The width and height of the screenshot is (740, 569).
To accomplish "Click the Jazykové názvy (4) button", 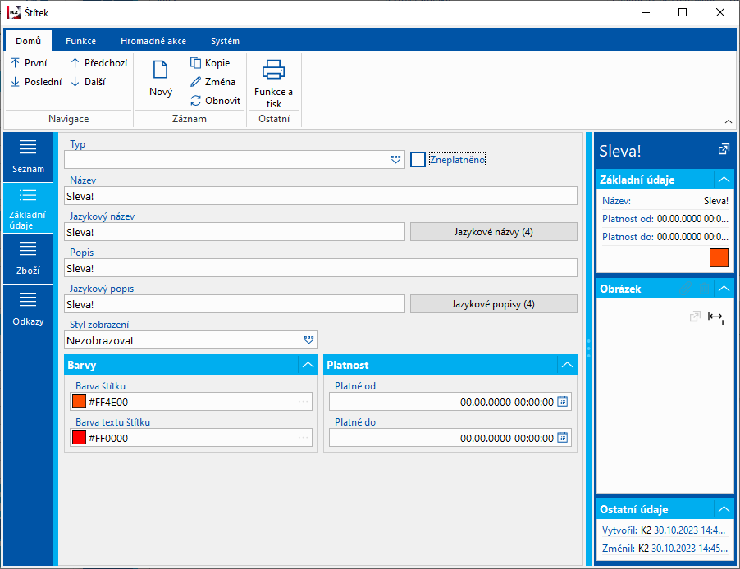I will click(493, 232).
